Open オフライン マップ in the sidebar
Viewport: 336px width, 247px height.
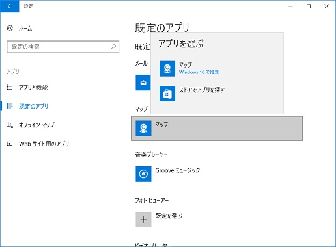(x=36, y=125)
